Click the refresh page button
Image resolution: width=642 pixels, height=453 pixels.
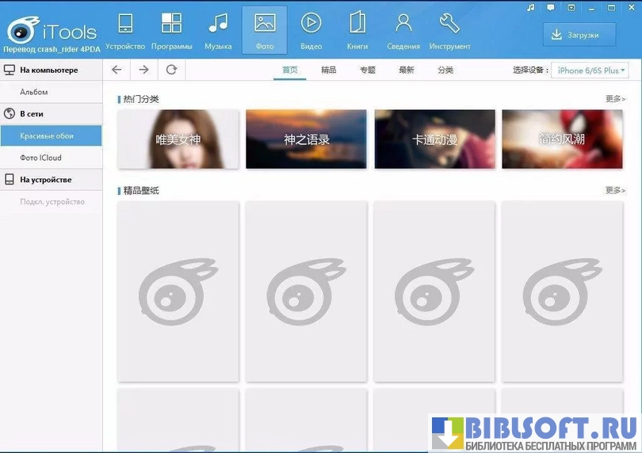171,70
